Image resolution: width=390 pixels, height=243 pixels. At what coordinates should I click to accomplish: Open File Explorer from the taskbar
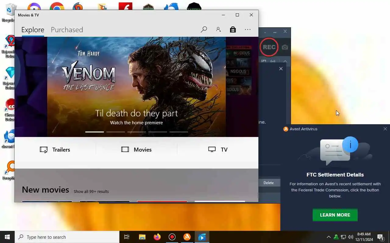(142, 237)
